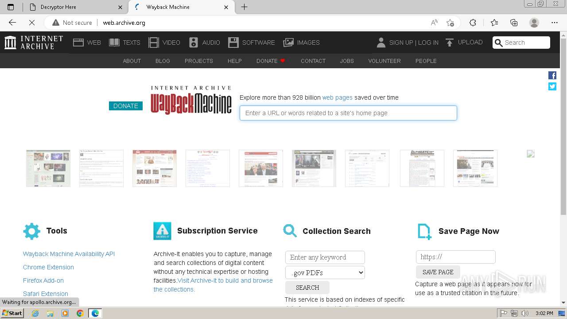Screen dimensions: 567x319
Task: Open the Collections icon in Edge
Action: click(514, 23)
